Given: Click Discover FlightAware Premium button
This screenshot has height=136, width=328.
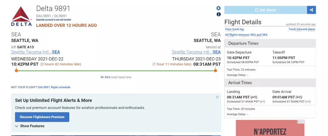Looking at the screenshot, I should pyautogui.click(x=42, y=117).
